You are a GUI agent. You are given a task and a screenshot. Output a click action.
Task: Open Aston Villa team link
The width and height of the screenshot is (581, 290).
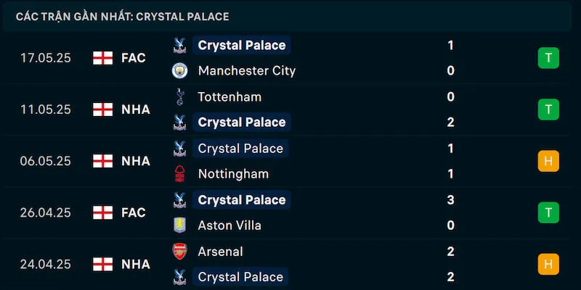point(229,225)
